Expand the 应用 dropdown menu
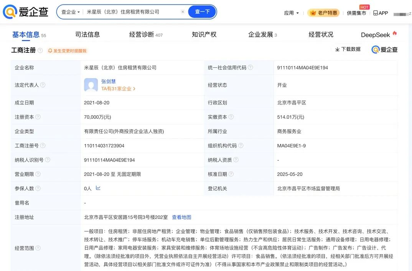The height and width of the screenshot is (271, 412). pyautogui.click(x=291, y=13)
